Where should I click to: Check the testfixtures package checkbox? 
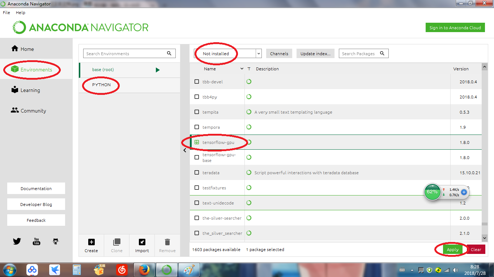(x=197, y=188)
